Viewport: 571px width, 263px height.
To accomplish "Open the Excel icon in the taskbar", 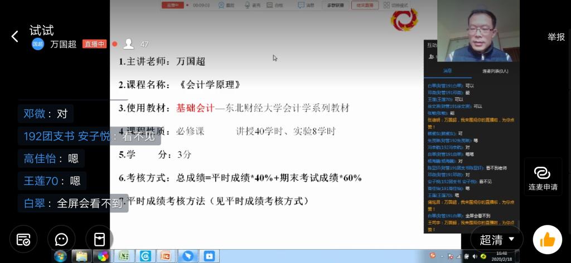I will point(124,256).
